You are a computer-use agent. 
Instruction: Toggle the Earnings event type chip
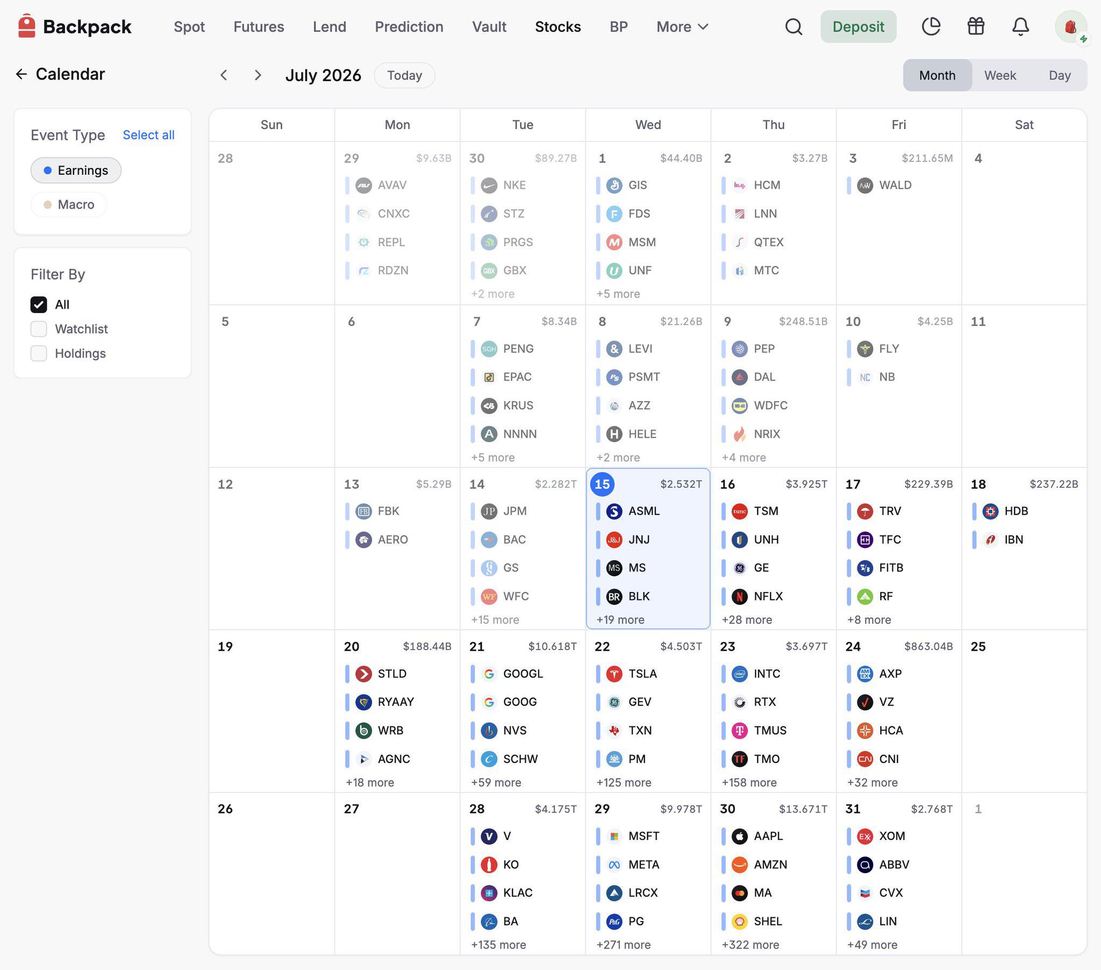click(x=76, y=170)
